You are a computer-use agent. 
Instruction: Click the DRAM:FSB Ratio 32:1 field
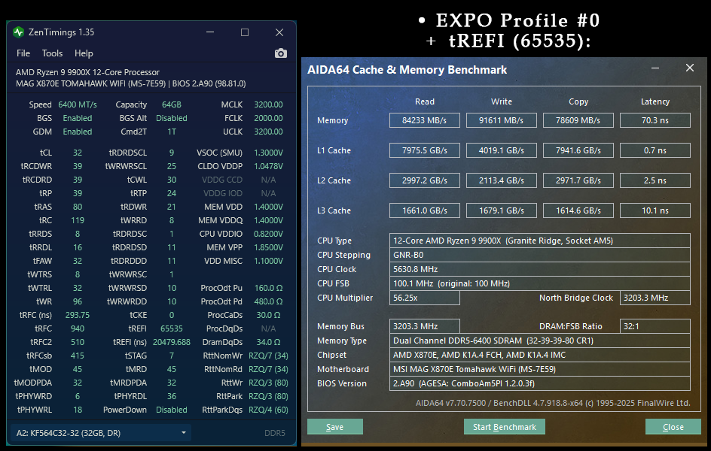point(655,326)
